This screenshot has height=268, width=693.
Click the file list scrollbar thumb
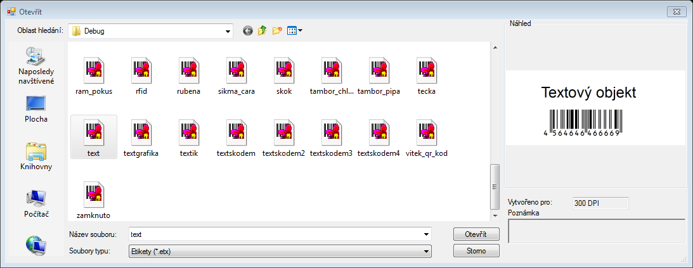[x=495, y=186]
